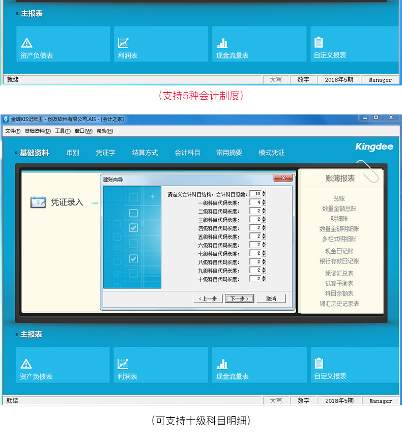Open the 凭证汇总表 link
The width and height of the screenshot is (402, 445).
(339, 273)
